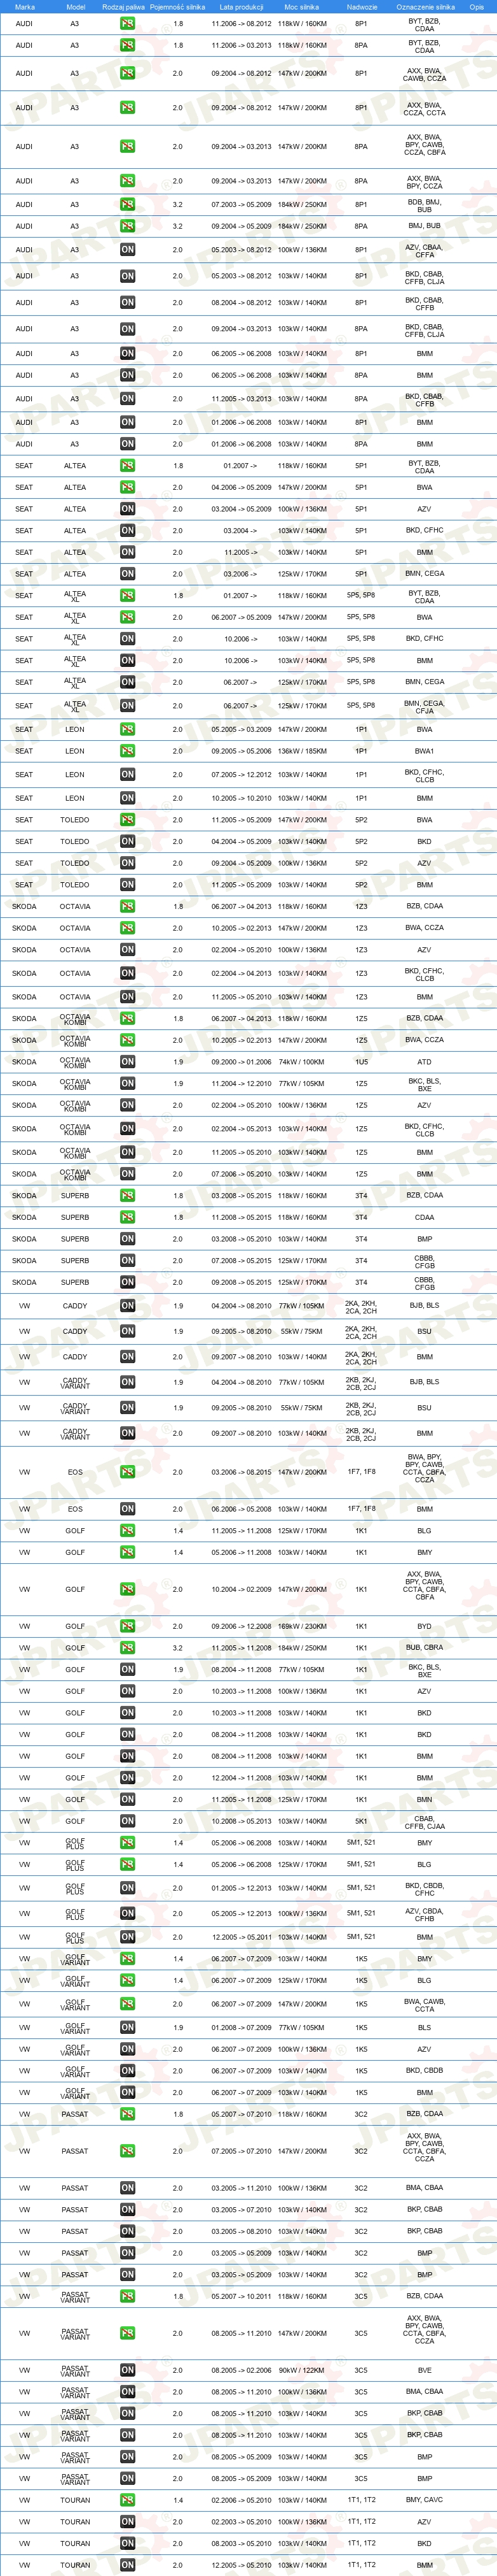Click the Lata produkcji column header

(x=242, y=7)
